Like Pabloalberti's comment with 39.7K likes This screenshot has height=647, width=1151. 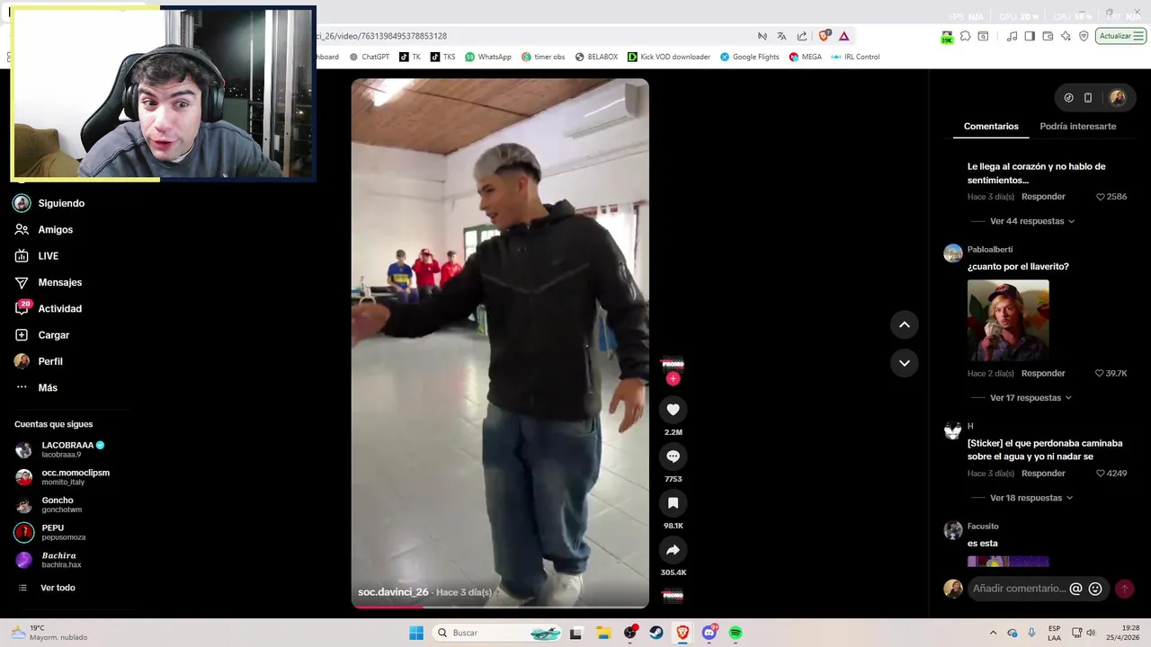1100,373
